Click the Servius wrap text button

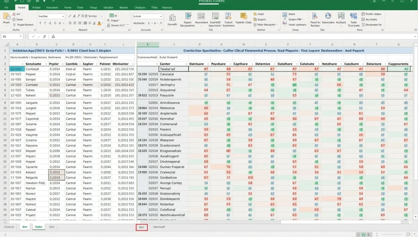(x=91, y=16)
